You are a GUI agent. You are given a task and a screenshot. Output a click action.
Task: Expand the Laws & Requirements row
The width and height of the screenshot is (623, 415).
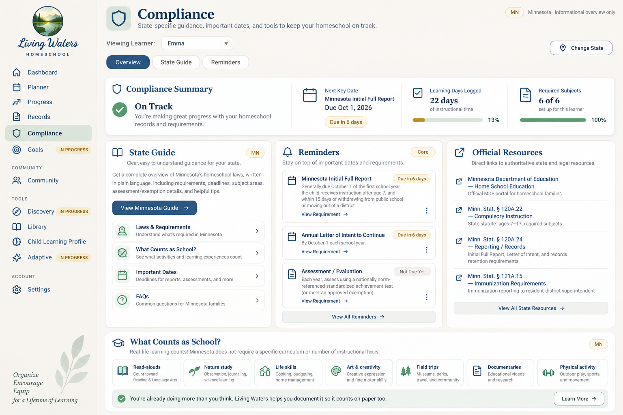pyautogui.click(x=188, y=231)
